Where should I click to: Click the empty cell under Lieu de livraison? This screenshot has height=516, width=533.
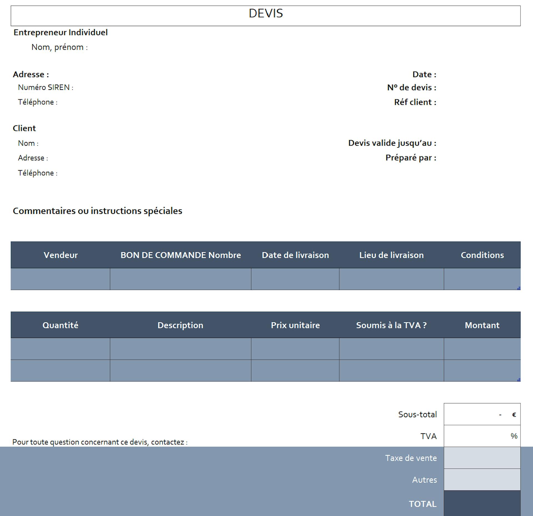coord(391,279)
